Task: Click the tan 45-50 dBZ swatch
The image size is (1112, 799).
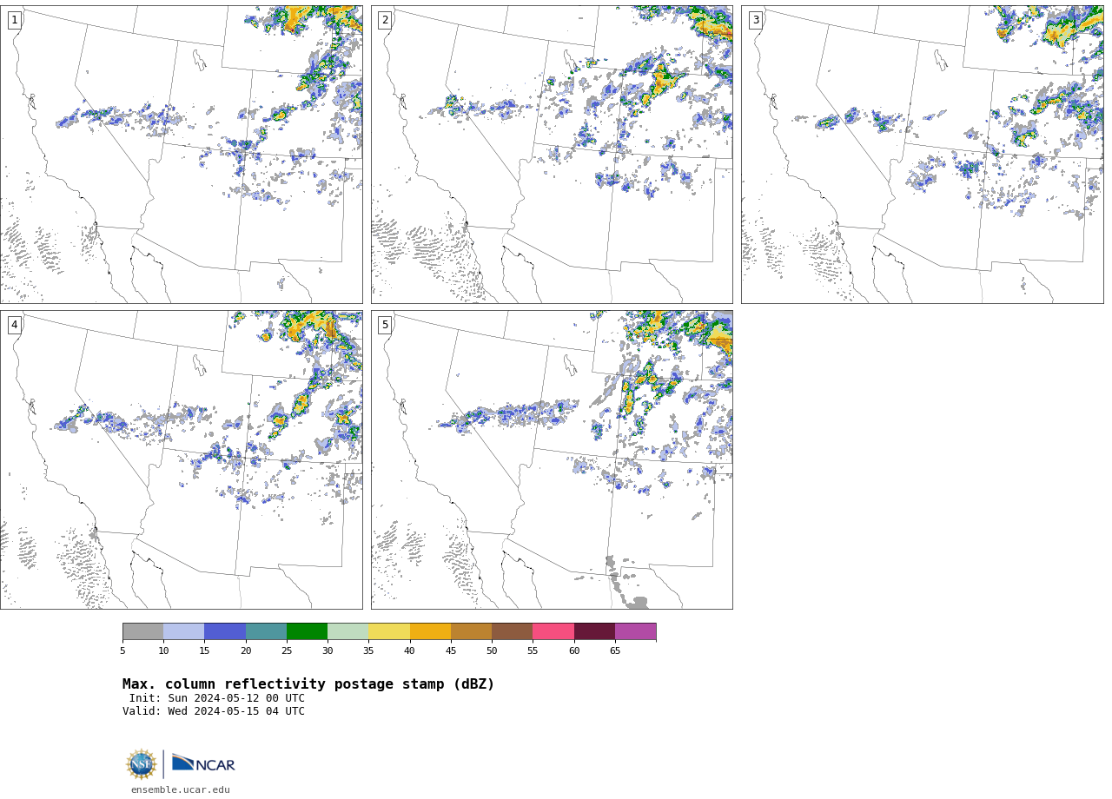Action: pyautogui.click(x=471, y=631)
